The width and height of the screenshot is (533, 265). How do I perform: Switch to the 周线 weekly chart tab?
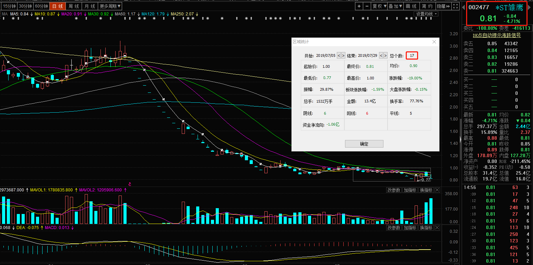click(74, 6)
